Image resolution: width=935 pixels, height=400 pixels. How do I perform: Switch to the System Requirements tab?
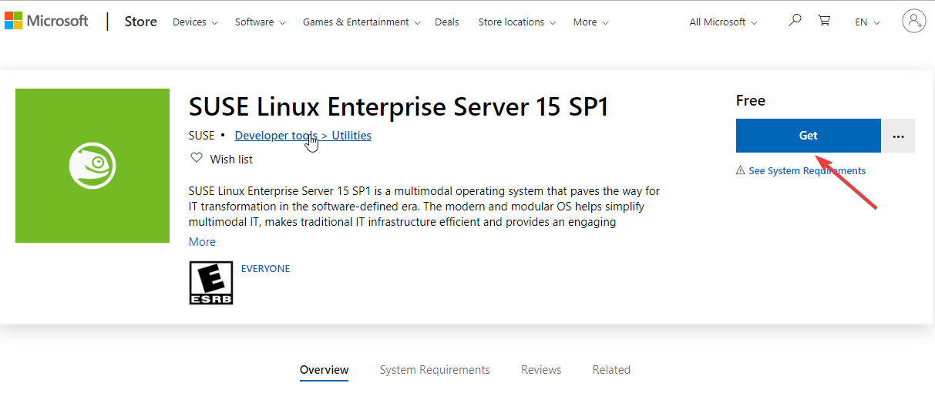(435, 370)
